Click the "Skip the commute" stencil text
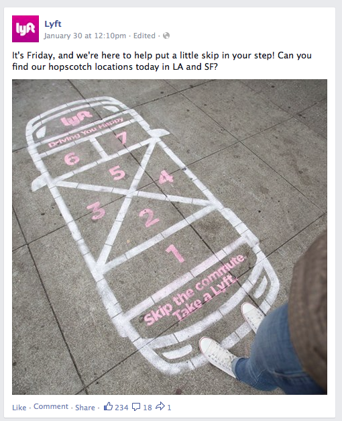 pyautogui.click(x=194, y=289)
